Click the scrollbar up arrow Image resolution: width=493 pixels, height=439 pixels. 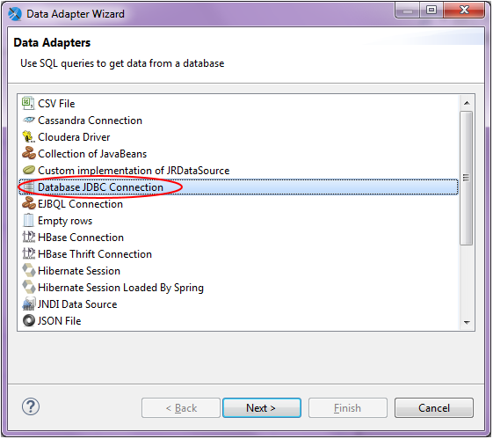(467, 103)
